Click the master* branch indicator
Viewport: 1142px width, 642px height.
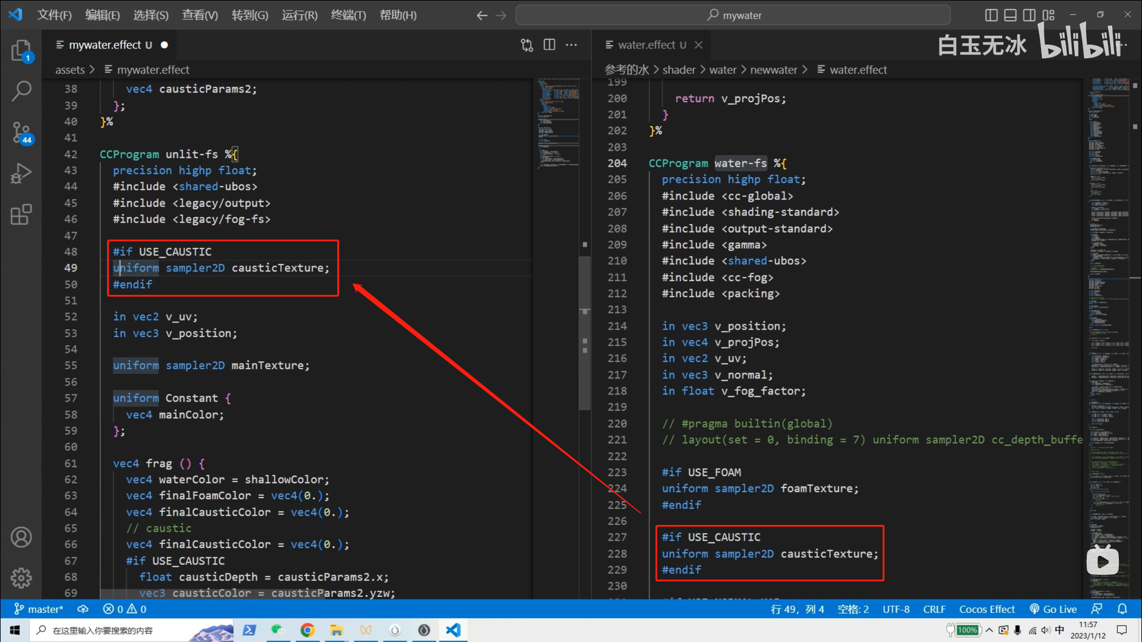(x=39, y=609)
